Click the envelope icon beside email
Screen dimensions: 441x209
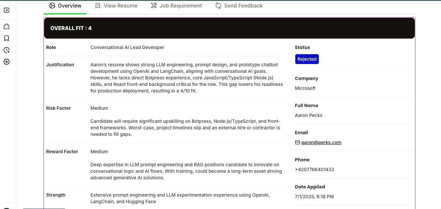(297, 142)
